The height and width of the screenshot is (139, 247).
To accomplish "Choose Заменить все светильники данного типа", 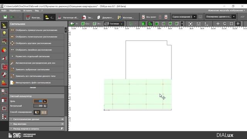I will click(x=37, y=76).
